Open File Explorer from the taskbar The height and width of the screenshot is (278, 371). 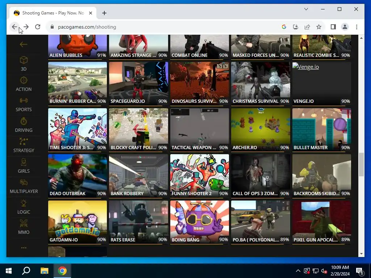click(44, 271)
